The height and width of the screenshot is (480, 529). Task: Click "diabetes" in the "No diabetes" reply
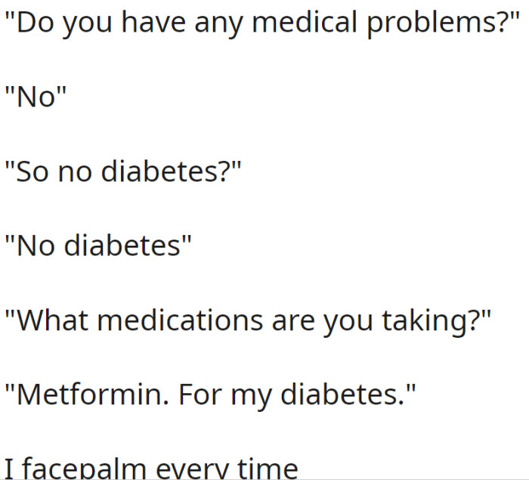pyautogui.click(x=122, y=245)
